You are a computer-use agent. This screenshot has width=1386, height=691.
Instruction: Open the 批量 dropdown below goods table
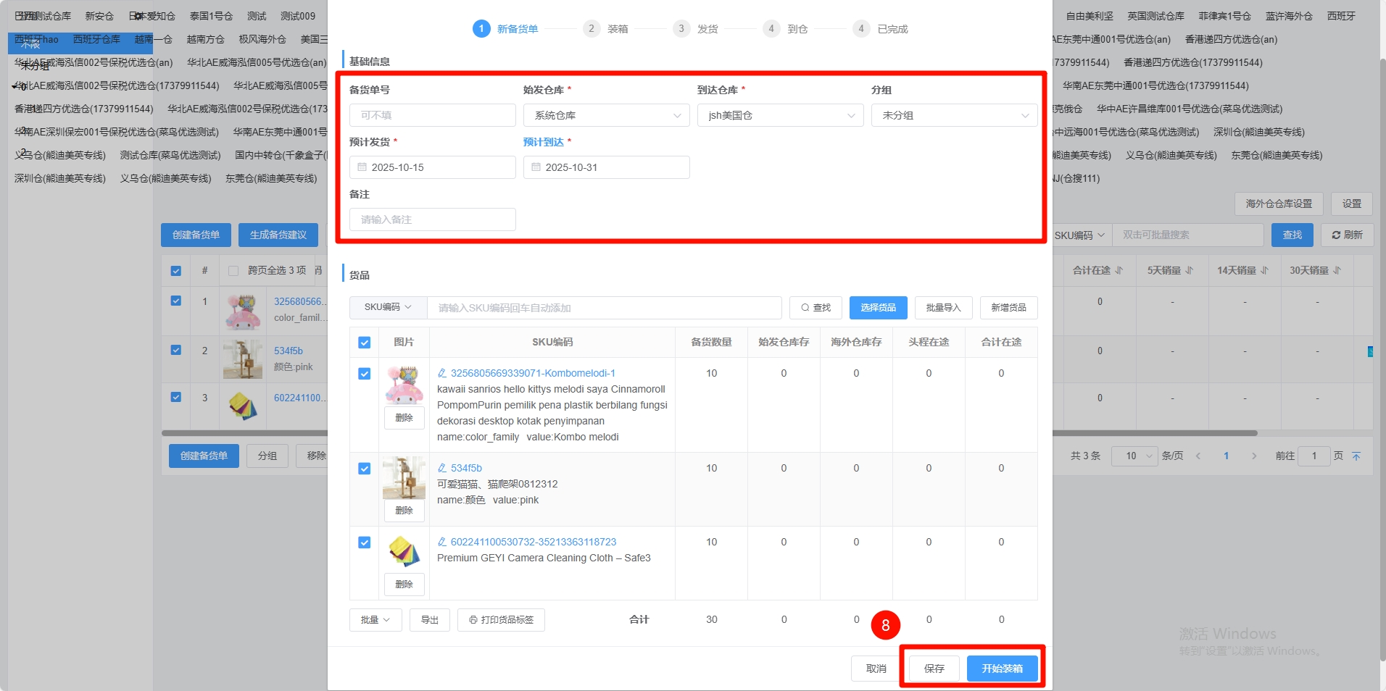[x=375, y=620]
